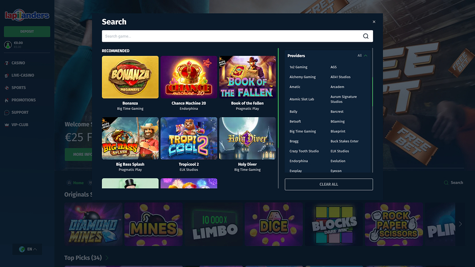Screen dimensions: 475x267
Task: Open the Tropicool 2 game thumbnail
Action: [189, 138]
